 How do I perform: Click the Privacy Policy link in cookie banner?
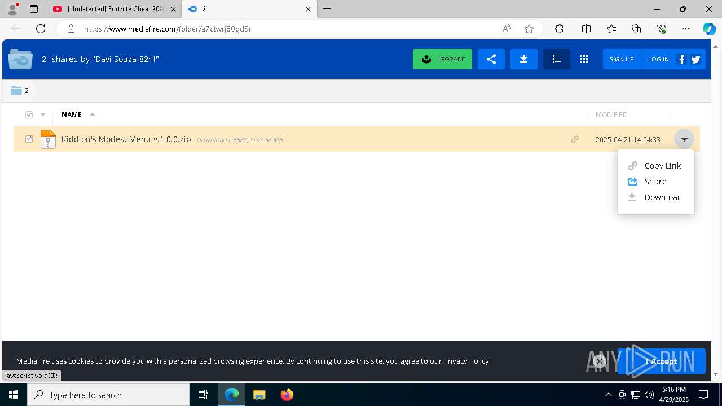(466, 361)
